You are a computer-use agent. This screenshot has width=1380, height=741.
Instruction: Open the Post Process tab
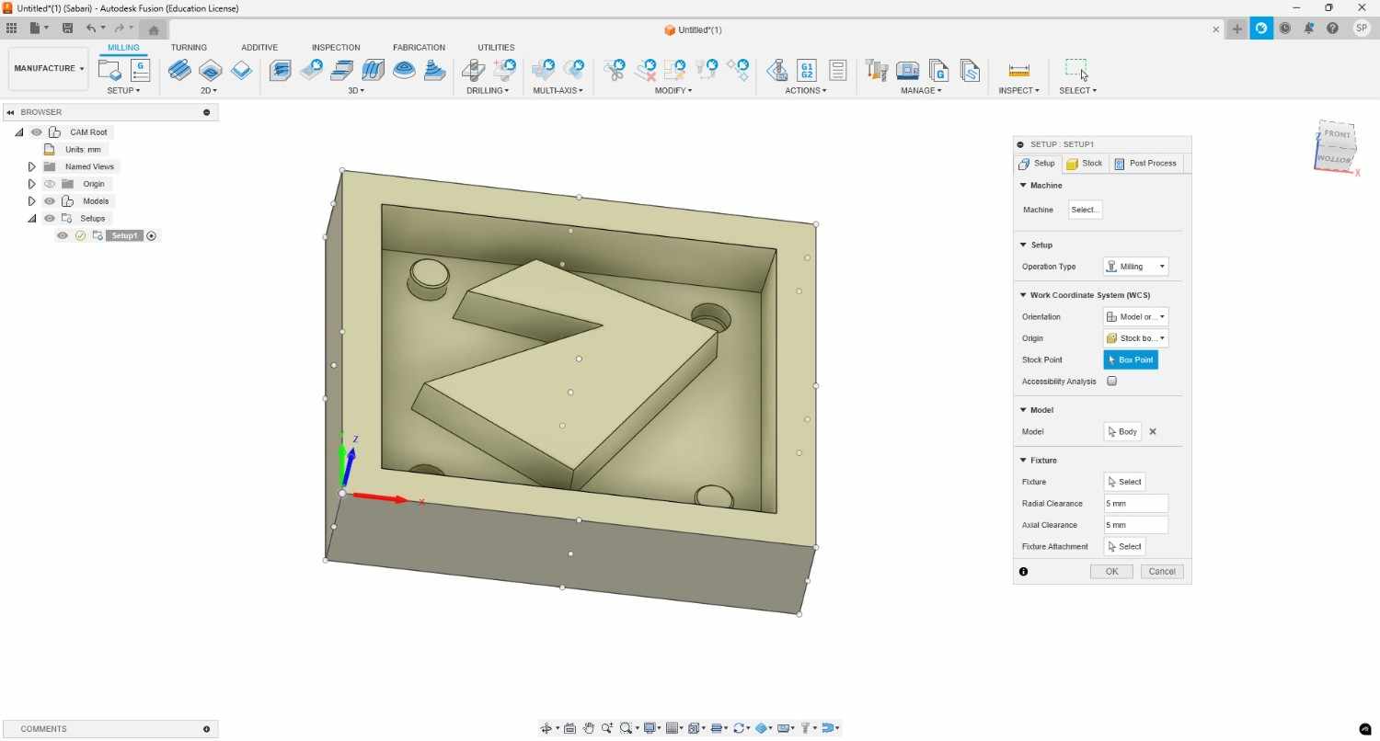[1144, 164]
